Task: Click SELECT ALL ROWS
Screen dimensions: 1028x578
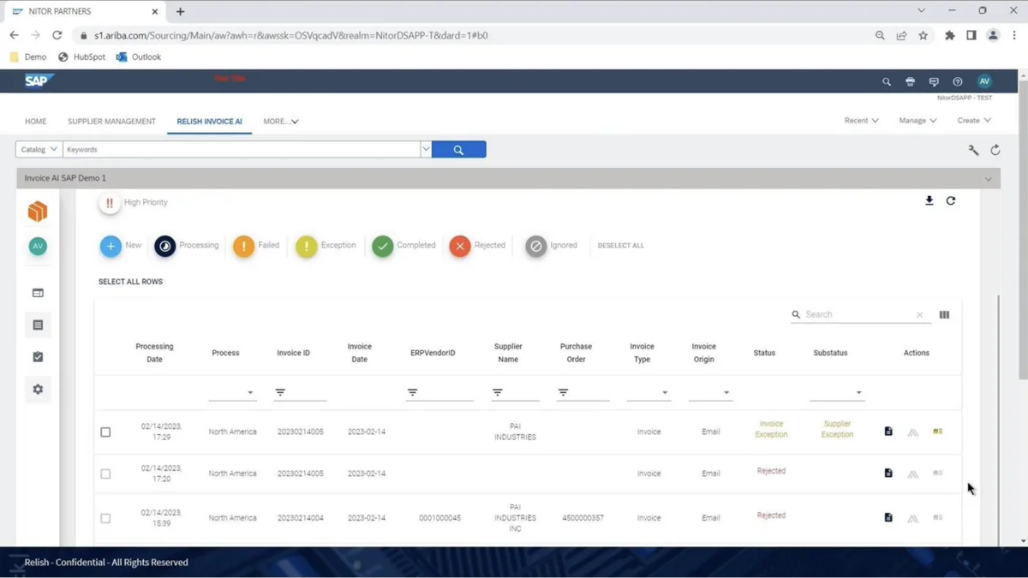Action: (x=130, y=282)
